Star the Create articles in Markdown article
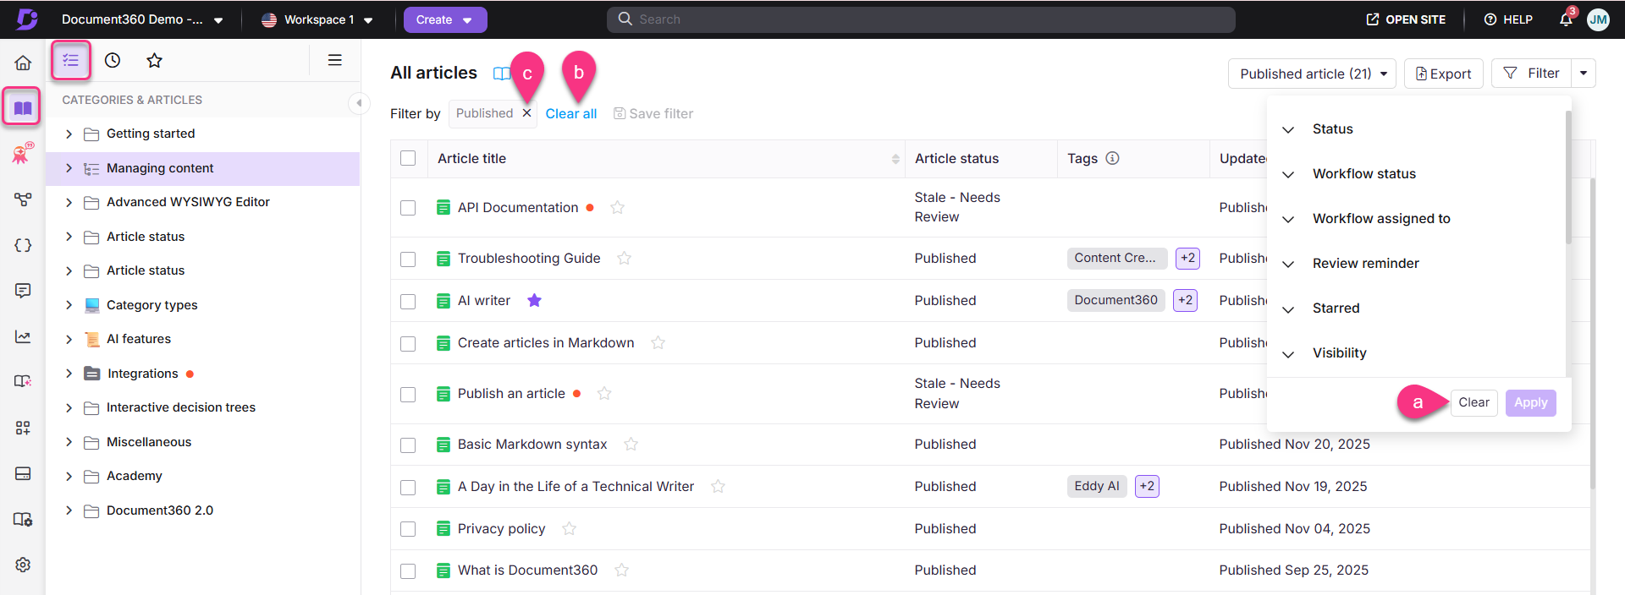Image resolution: width=1625 pixels, height=595 pixels. click(658, 342)
